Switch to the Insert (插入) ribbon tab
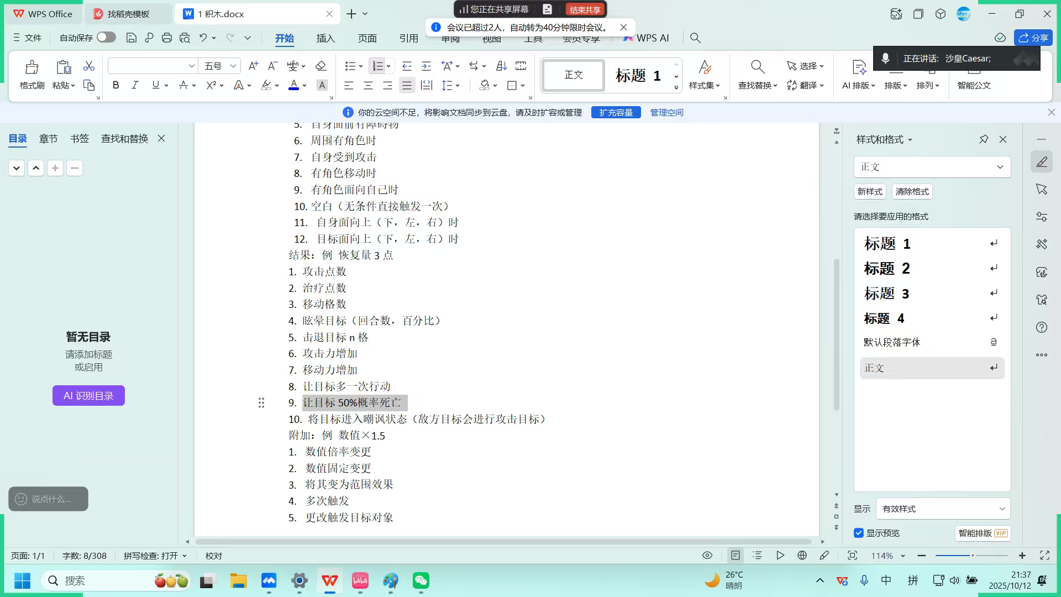The width and height of the screenshot is (1061, 597). (x=325, y=38)
